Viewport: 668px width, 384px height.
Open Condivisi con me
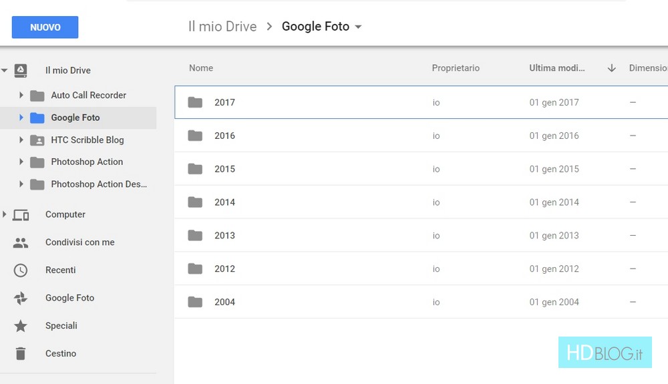coord(79,242)
